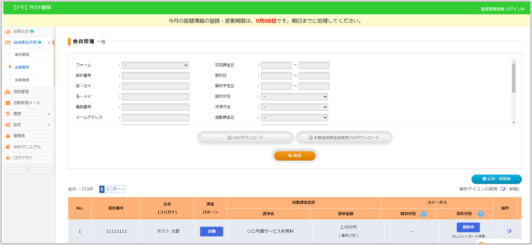Open 自動配信メール in the sidebar
Screen dimensions: 532x245
pyautogui.click(x=26, y=103)
